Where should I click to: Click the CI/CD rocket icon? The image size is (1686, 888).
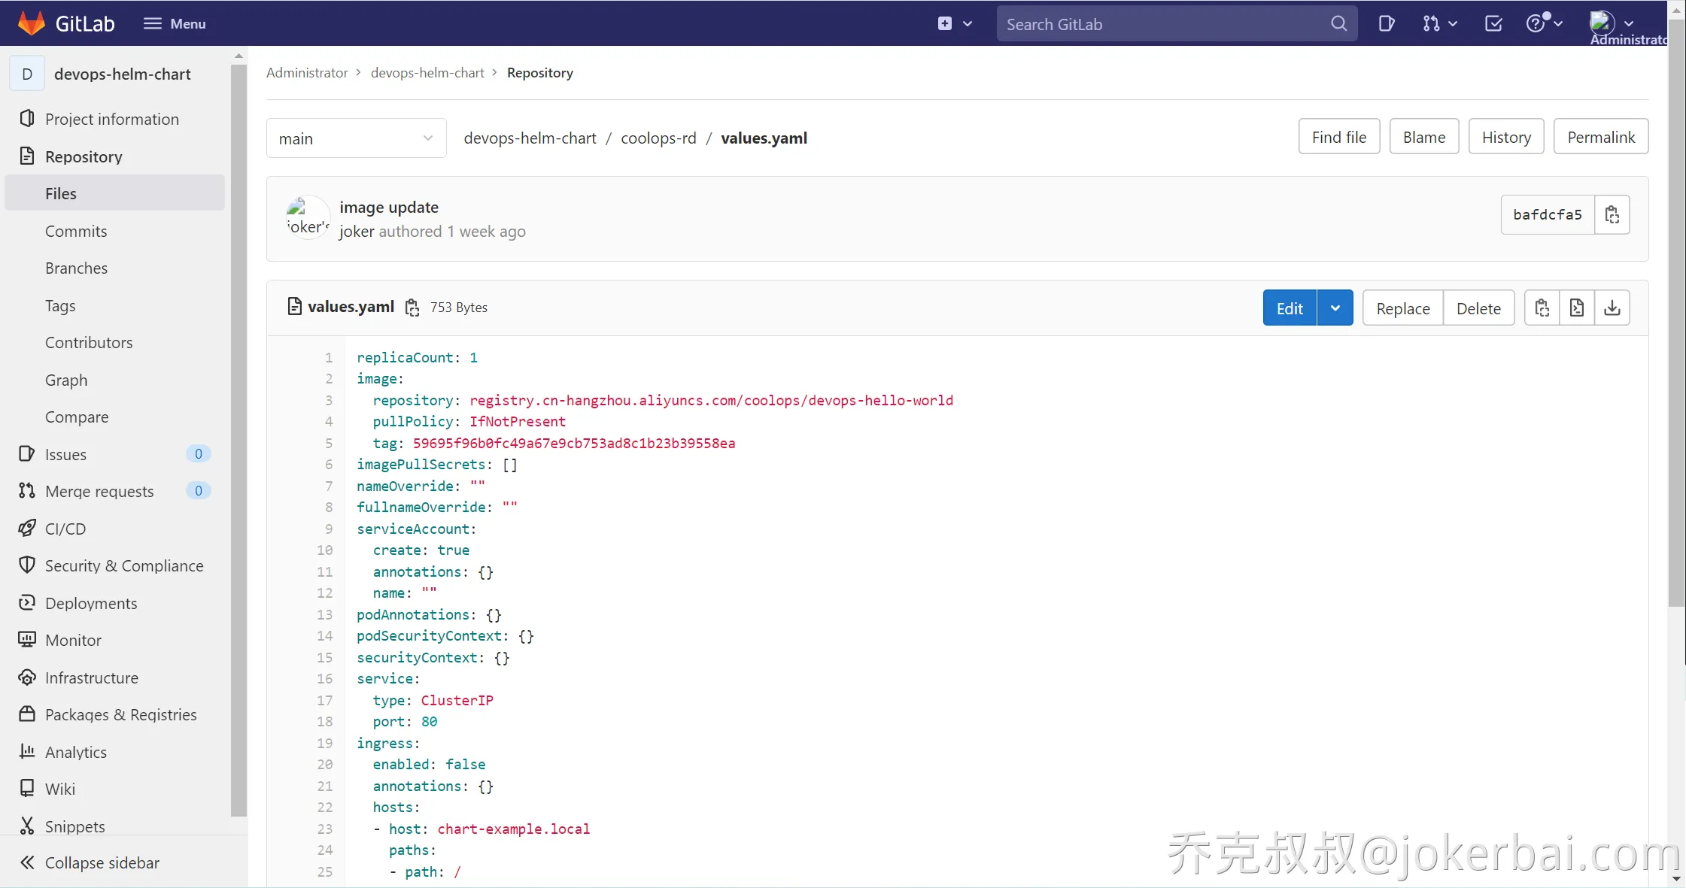coord(26,528)
